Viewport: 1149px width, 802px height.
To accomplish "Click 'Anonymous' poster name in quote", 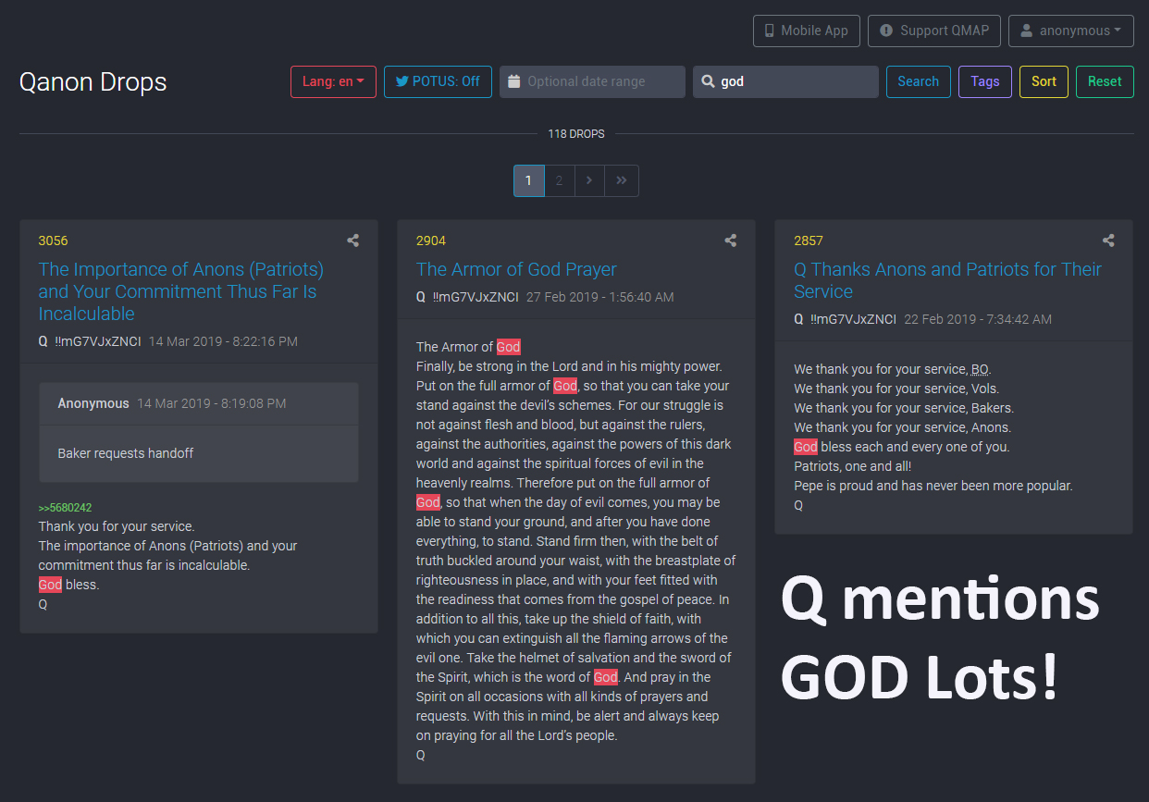I will pos(93,403).
